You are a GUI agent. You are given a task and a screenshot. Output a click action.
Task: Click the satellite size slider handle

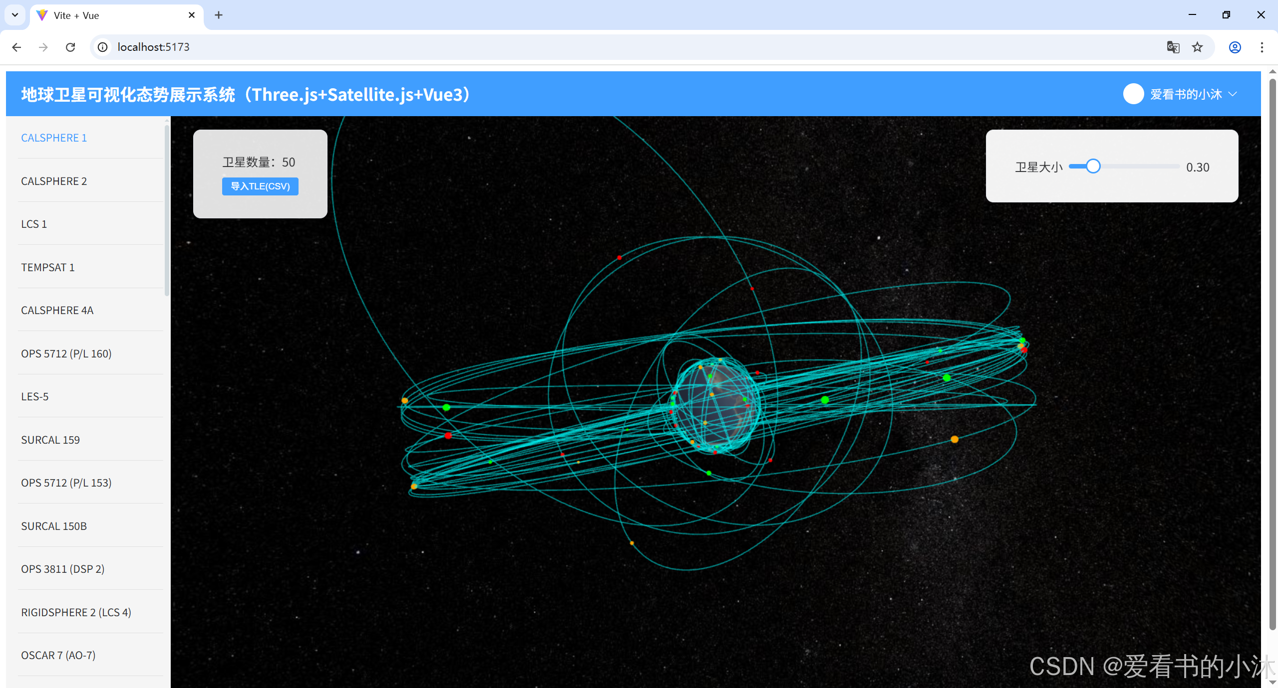tap(1093, 166)
